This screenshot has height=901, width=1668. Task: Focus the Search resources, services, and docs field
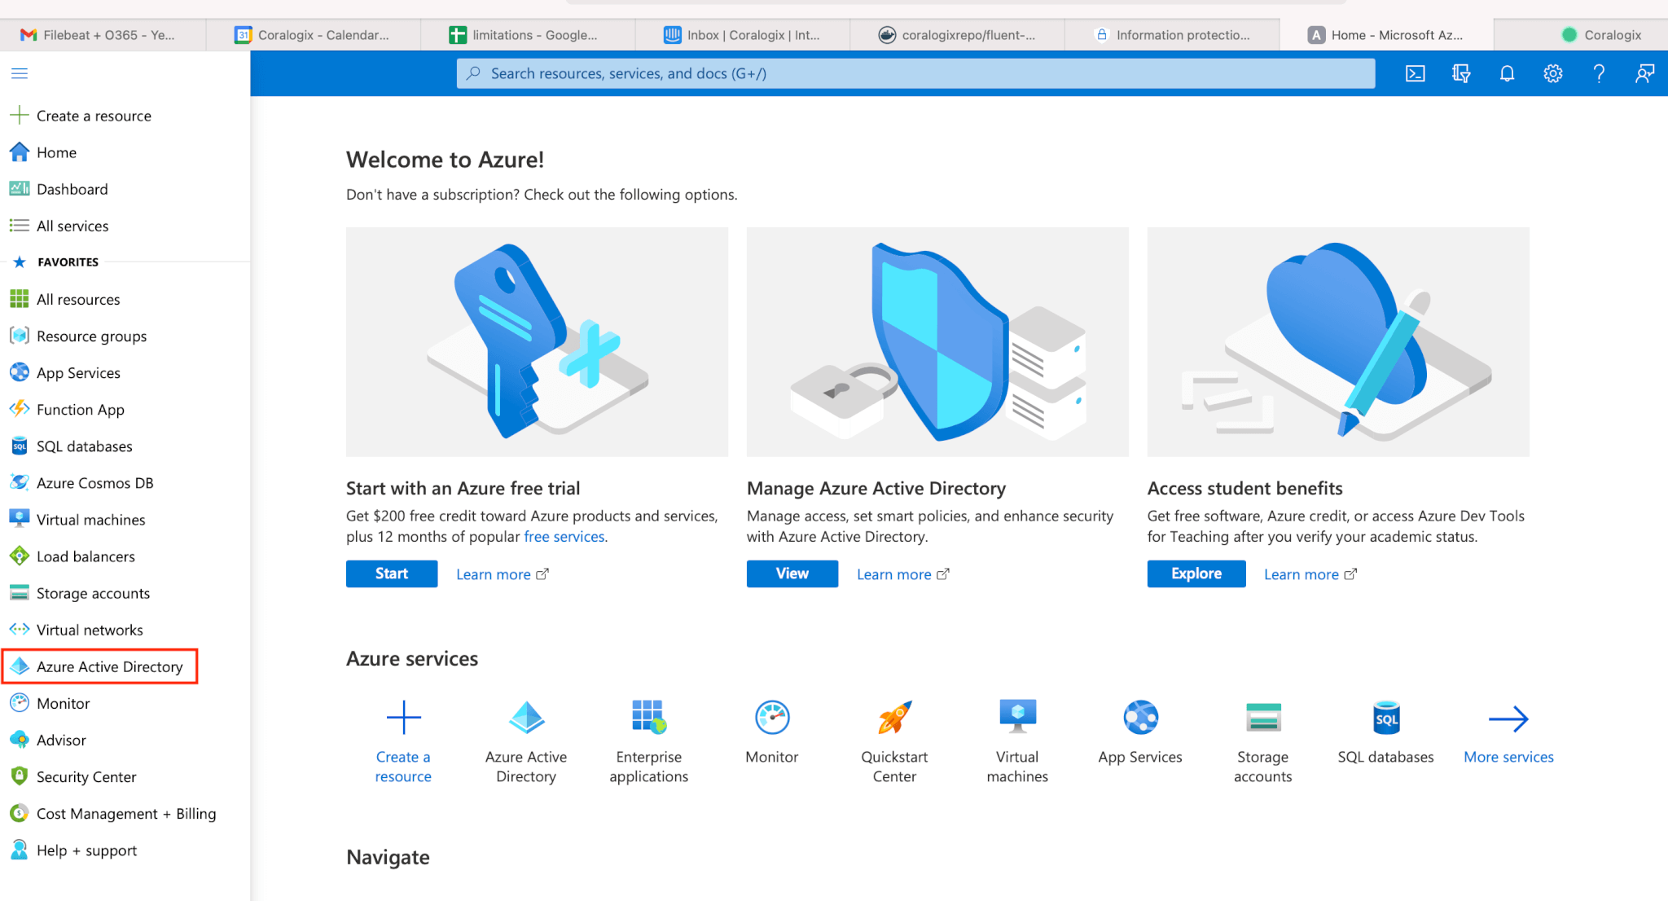pyautogui.click(x=915, y=73)
